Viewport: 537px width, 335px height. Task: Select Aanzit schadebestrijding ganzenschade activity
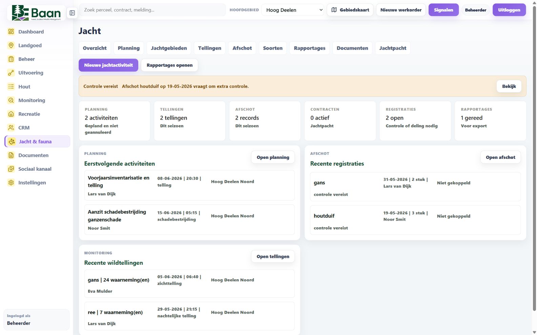pos(189,220)
